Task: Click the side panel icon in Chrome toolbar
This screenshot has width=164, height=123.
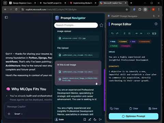Action: (x=145, y=10)
